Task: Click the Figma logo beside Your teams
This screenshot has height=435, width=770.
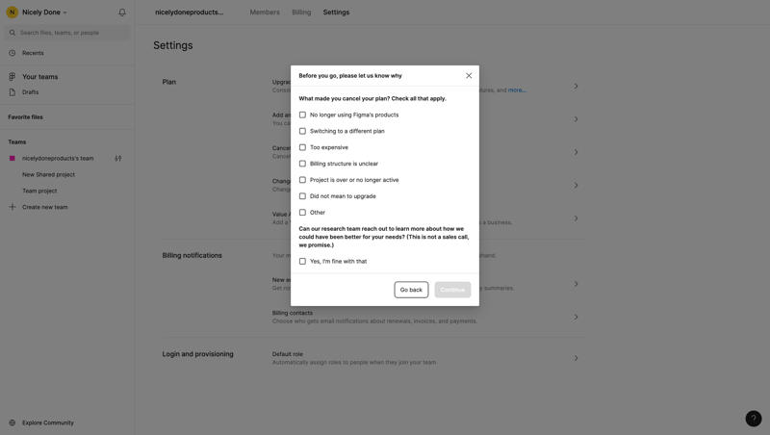Action: pos(13,77)
